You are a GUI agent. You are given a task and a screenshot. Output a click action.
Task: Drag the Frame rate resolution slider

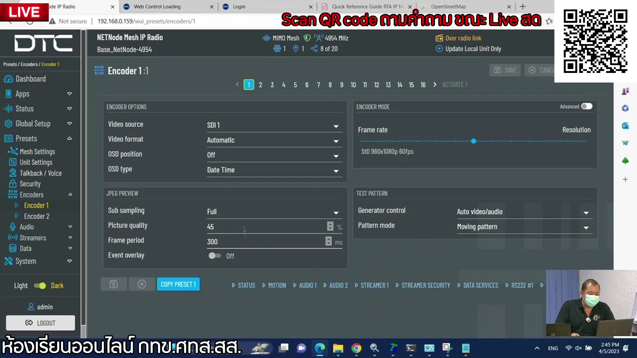coord(474,141)
